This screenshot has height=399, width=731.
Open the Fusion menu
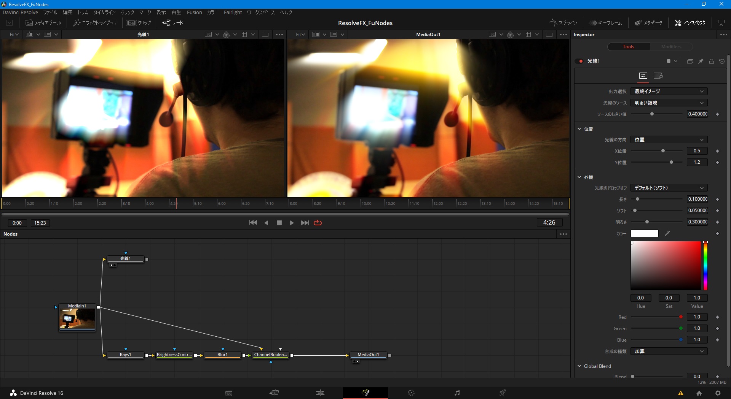(194, 12)
